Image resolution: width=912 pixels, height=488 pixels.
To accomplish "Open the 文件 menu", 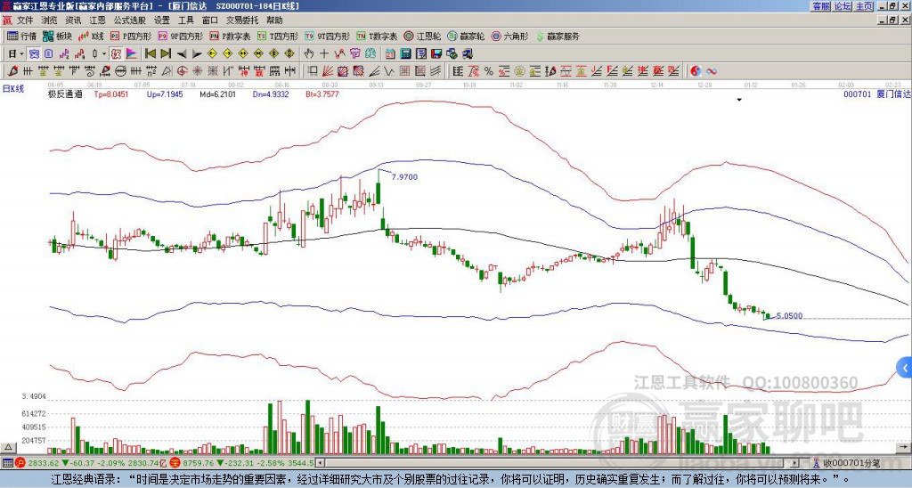I will (25, 20).
